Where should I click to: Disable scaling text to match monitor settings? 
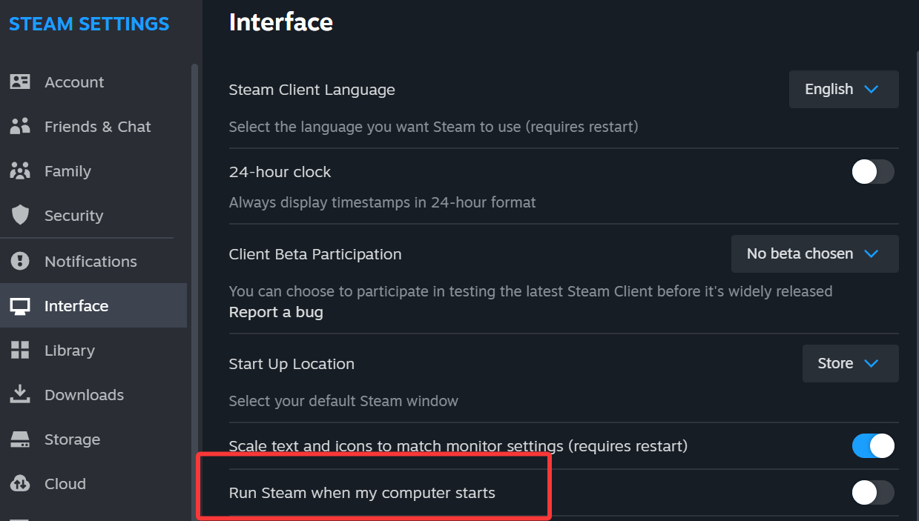click(x=873, y=445)
